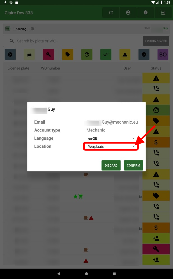Select the red wrench status filter
This screenshot has width=173, height=279.
click(x=49, y=55)
